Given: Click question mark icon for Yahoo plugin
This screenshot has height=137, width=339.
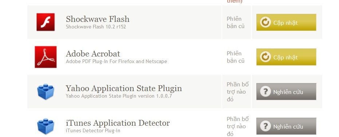Looking at the screenshot, I should [x=265, y=91].
